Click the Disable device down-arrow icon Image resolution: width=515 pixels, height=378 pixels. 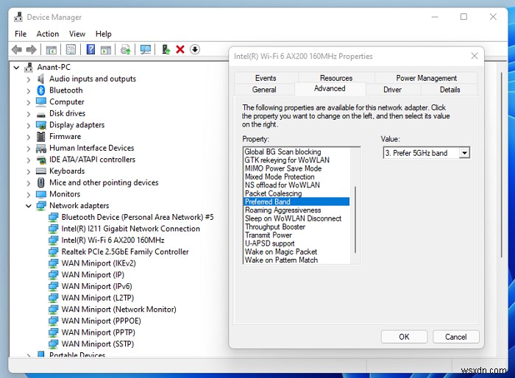195,49
